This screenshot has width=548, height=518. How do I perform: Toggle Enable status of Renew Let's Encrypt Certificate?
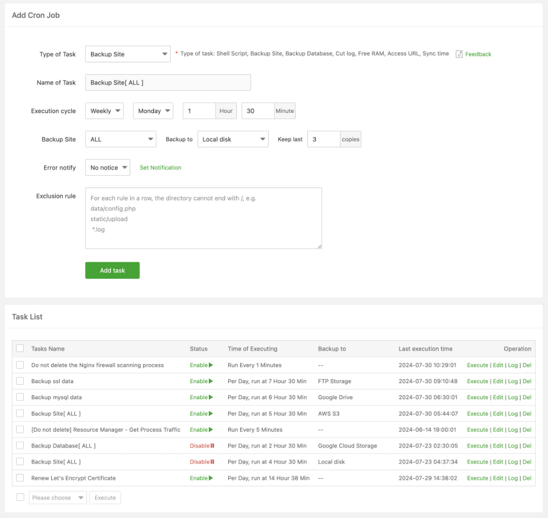pyautogui.click(x=201, y=478)
